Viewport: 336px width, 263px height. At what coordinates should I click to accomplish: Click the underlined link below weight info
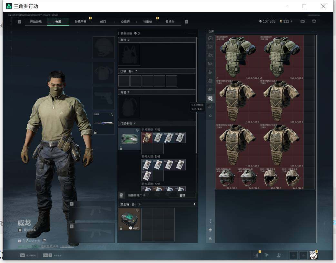67,247
